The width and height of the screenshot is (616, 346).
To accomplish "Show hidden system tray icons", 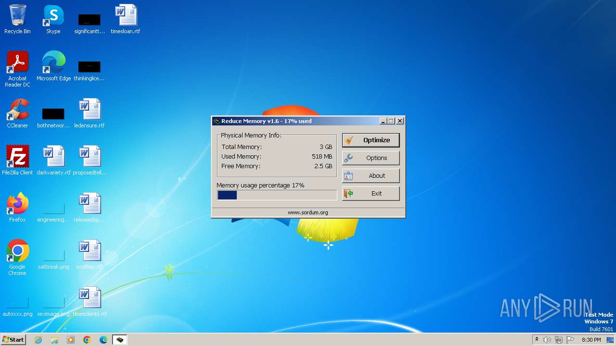I will point(537,340).
